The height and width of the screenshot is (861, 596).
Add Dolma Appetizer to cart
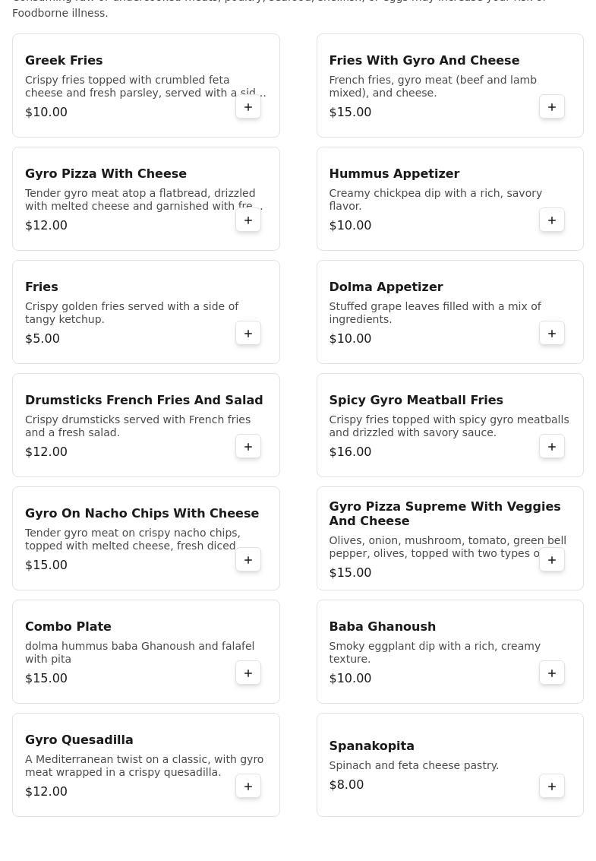click(x=552, y=334)
